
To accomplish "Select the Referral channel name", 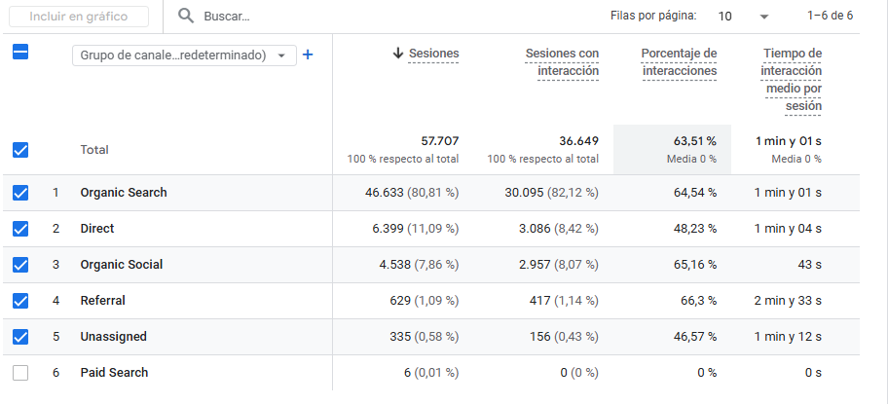I will click(102, 301).
